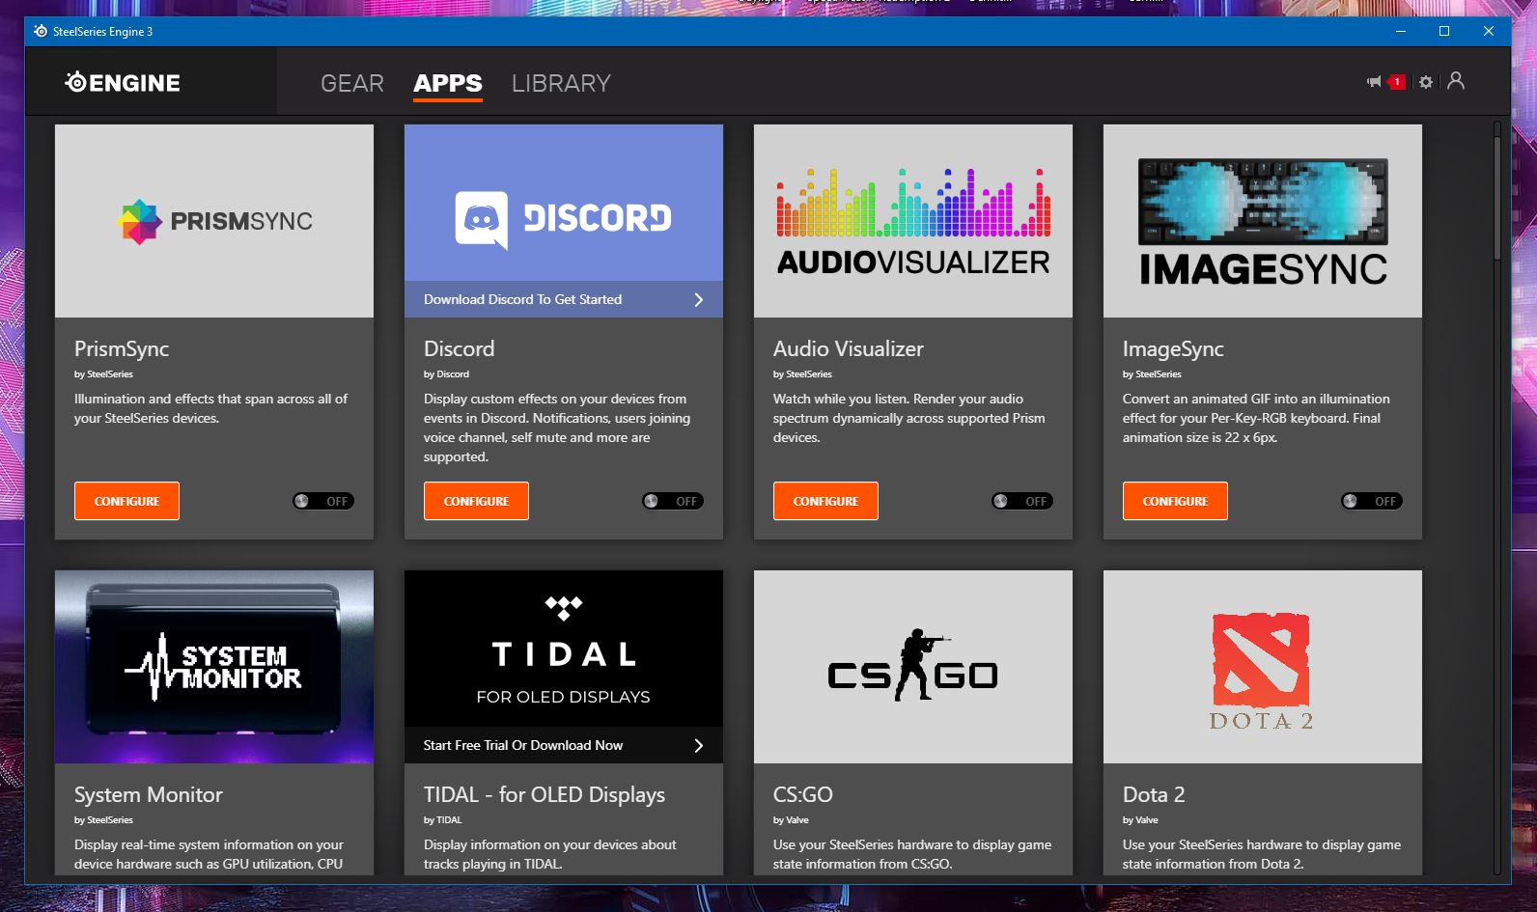This screenshot has height=912, width=1537.
Task: Click the Dota 2 logo tile
Action: click(x=1262, y=667)
